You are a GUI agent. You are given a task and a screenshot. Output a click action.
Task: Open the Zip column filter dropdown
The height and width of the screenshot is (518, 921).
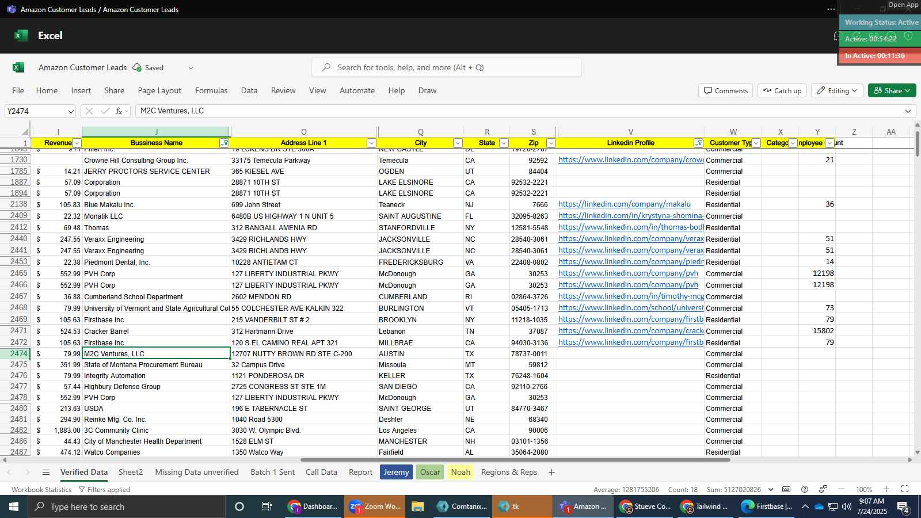(551, 143)
